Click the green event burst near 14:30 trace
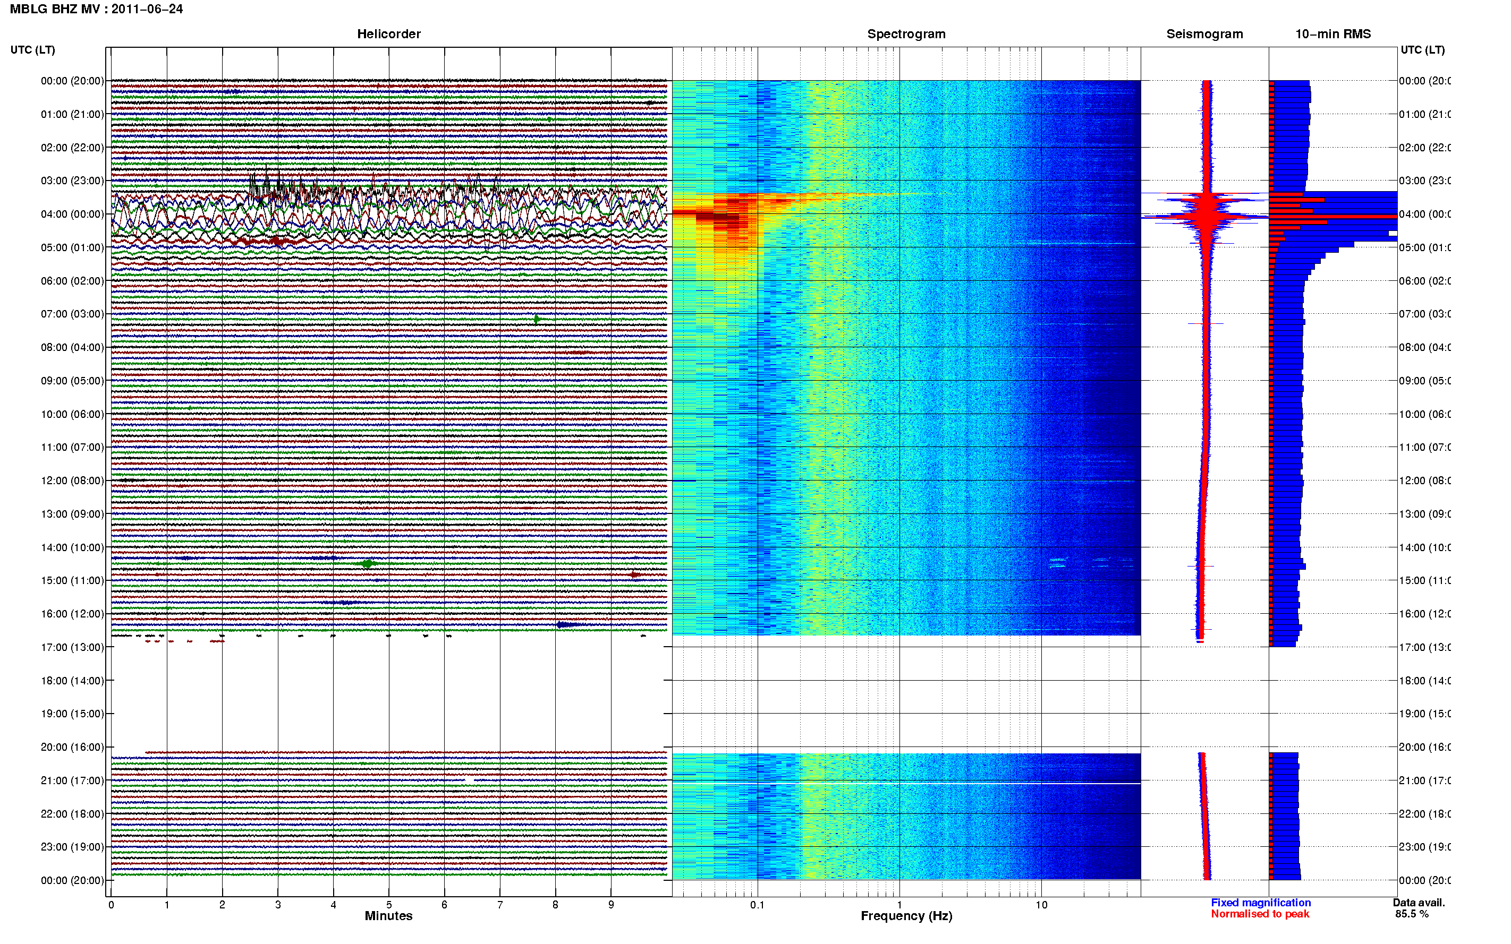The height and width of the screenshot is (944, 1511). coord(367,564)
